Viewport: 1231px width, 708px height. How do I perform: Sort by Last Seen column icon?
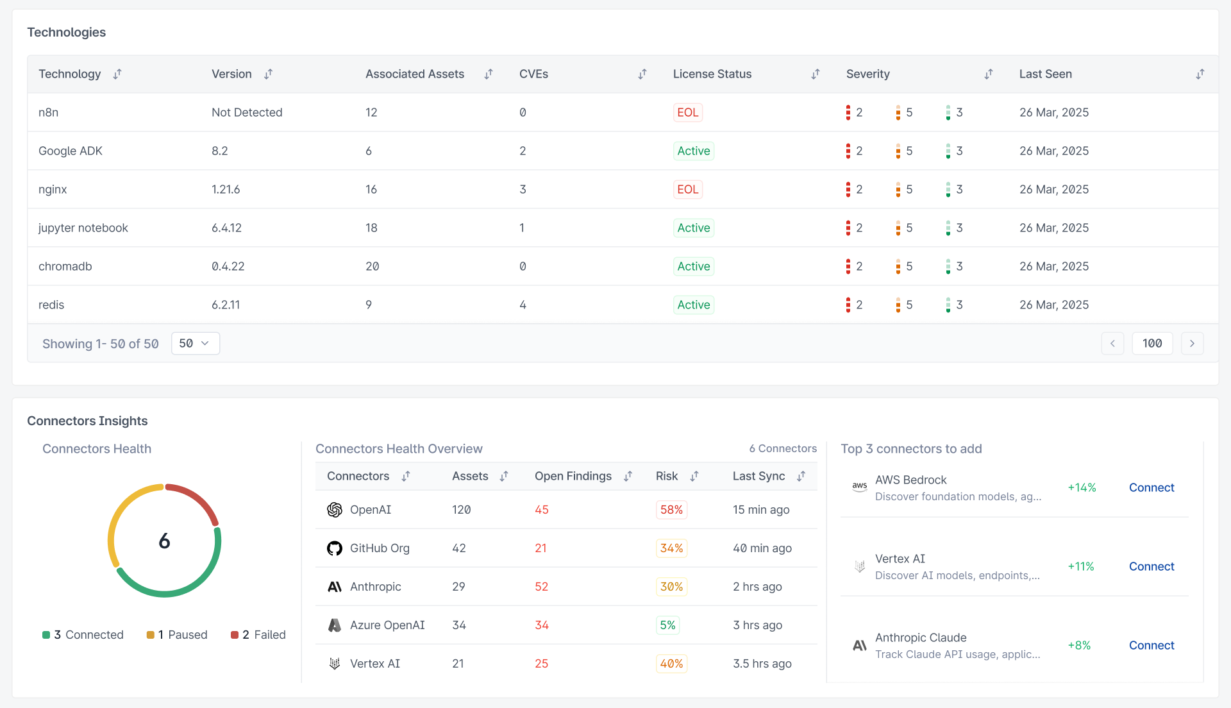click(1200, 74)
